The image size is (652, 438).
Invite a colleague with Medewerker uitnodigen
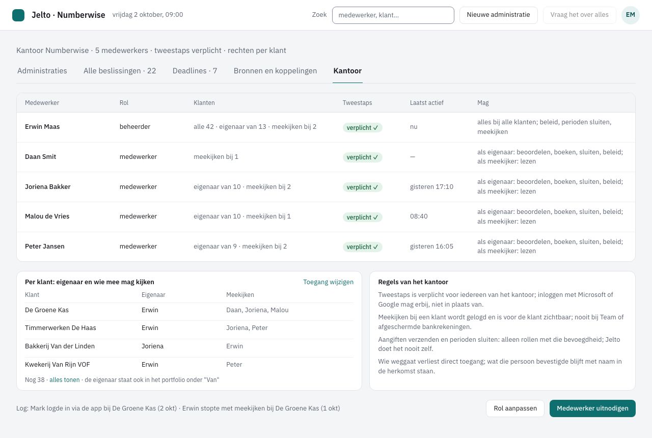tap(592, 408)
